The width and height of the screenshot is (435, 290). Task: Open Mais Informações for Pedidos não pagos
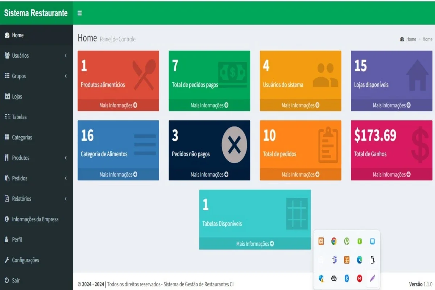point(209,174)
